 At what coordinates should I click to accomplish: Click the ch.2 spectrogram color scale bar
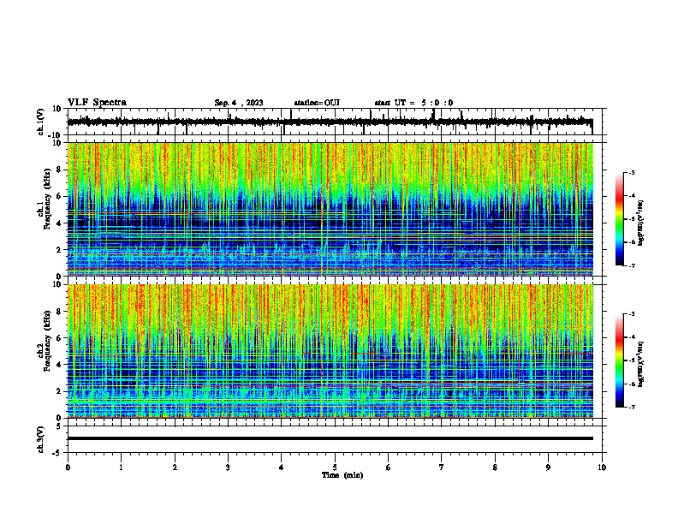point(619,360)
